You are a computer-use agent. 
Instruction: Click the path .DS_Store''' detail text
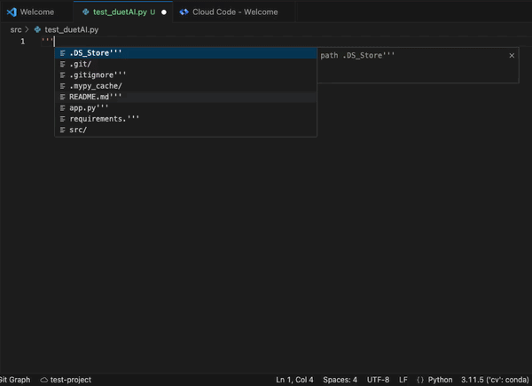coord(357,55)
